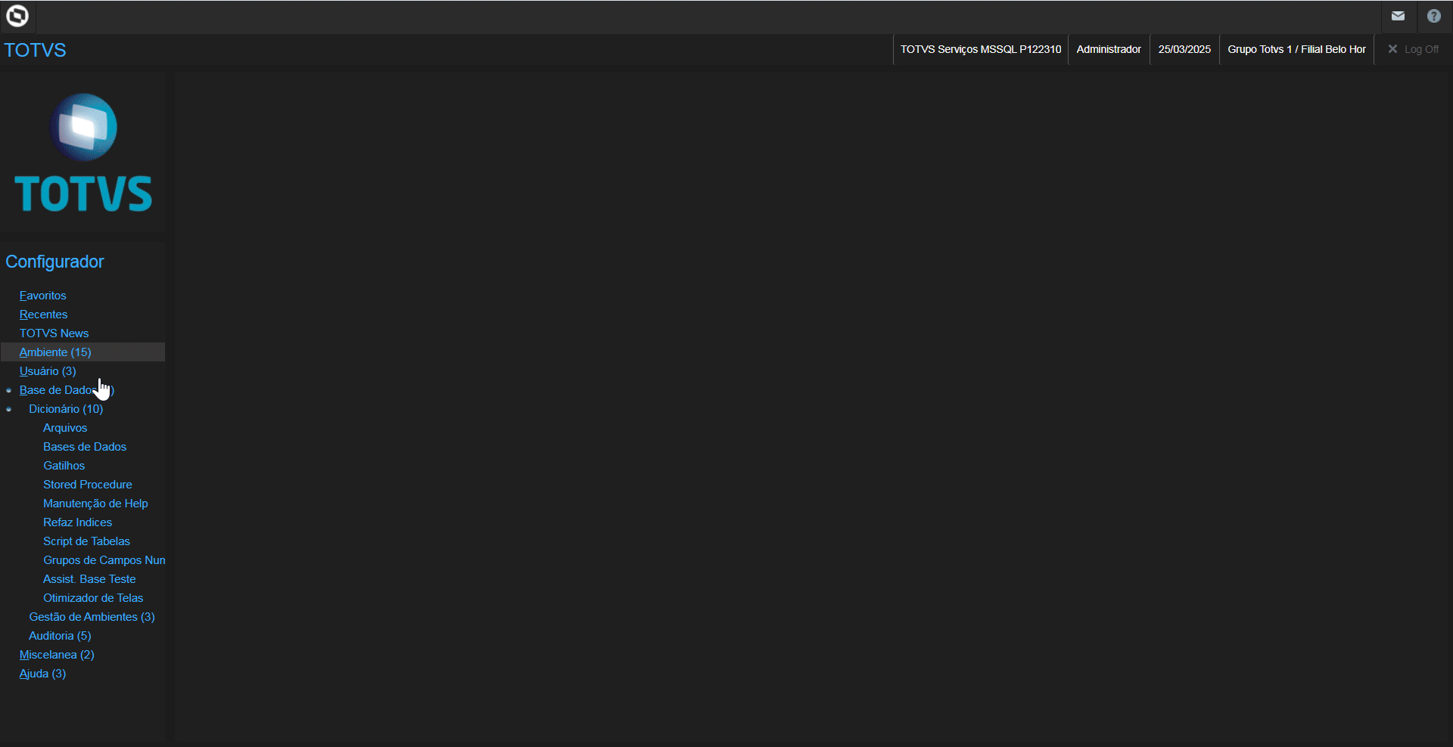Click the 25/03/2025 date label

(1184, 49)
